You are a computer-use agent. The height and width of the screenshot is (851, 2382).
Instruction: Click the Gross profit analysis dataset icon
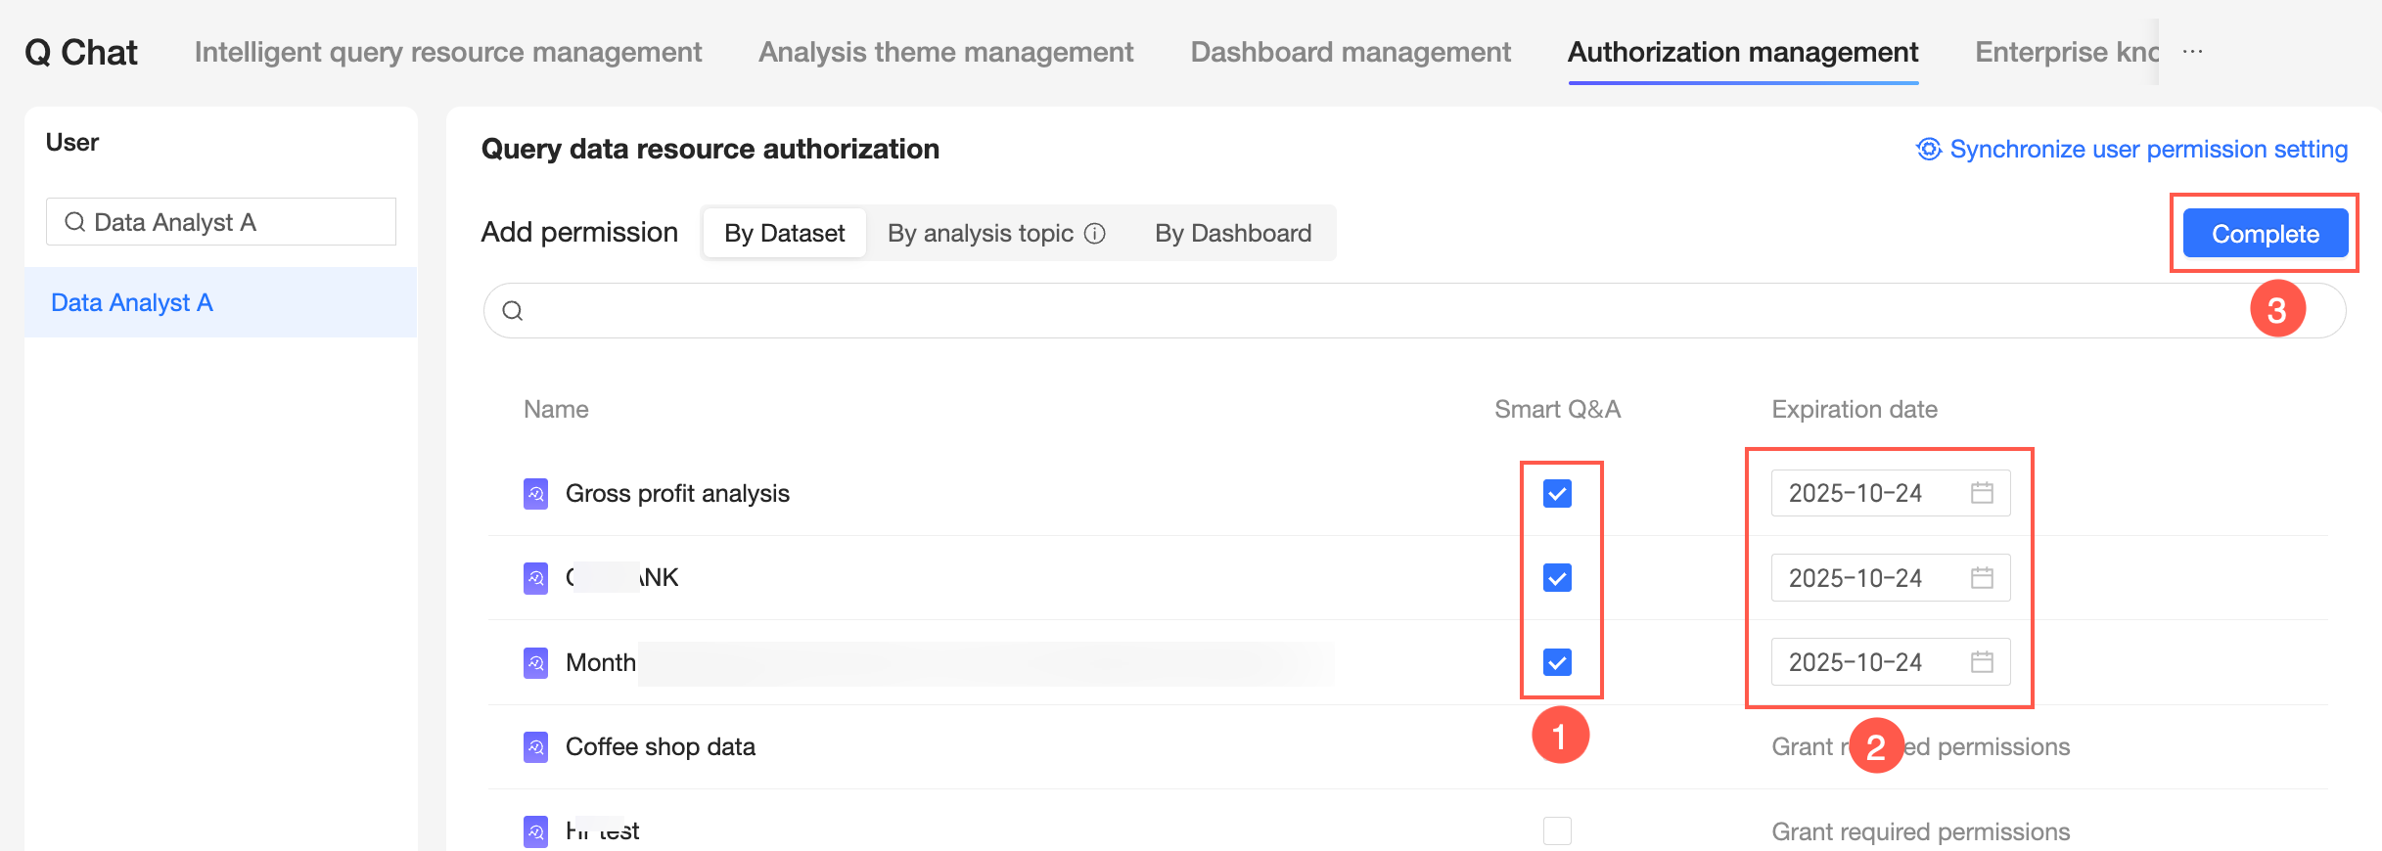[535, 494]
